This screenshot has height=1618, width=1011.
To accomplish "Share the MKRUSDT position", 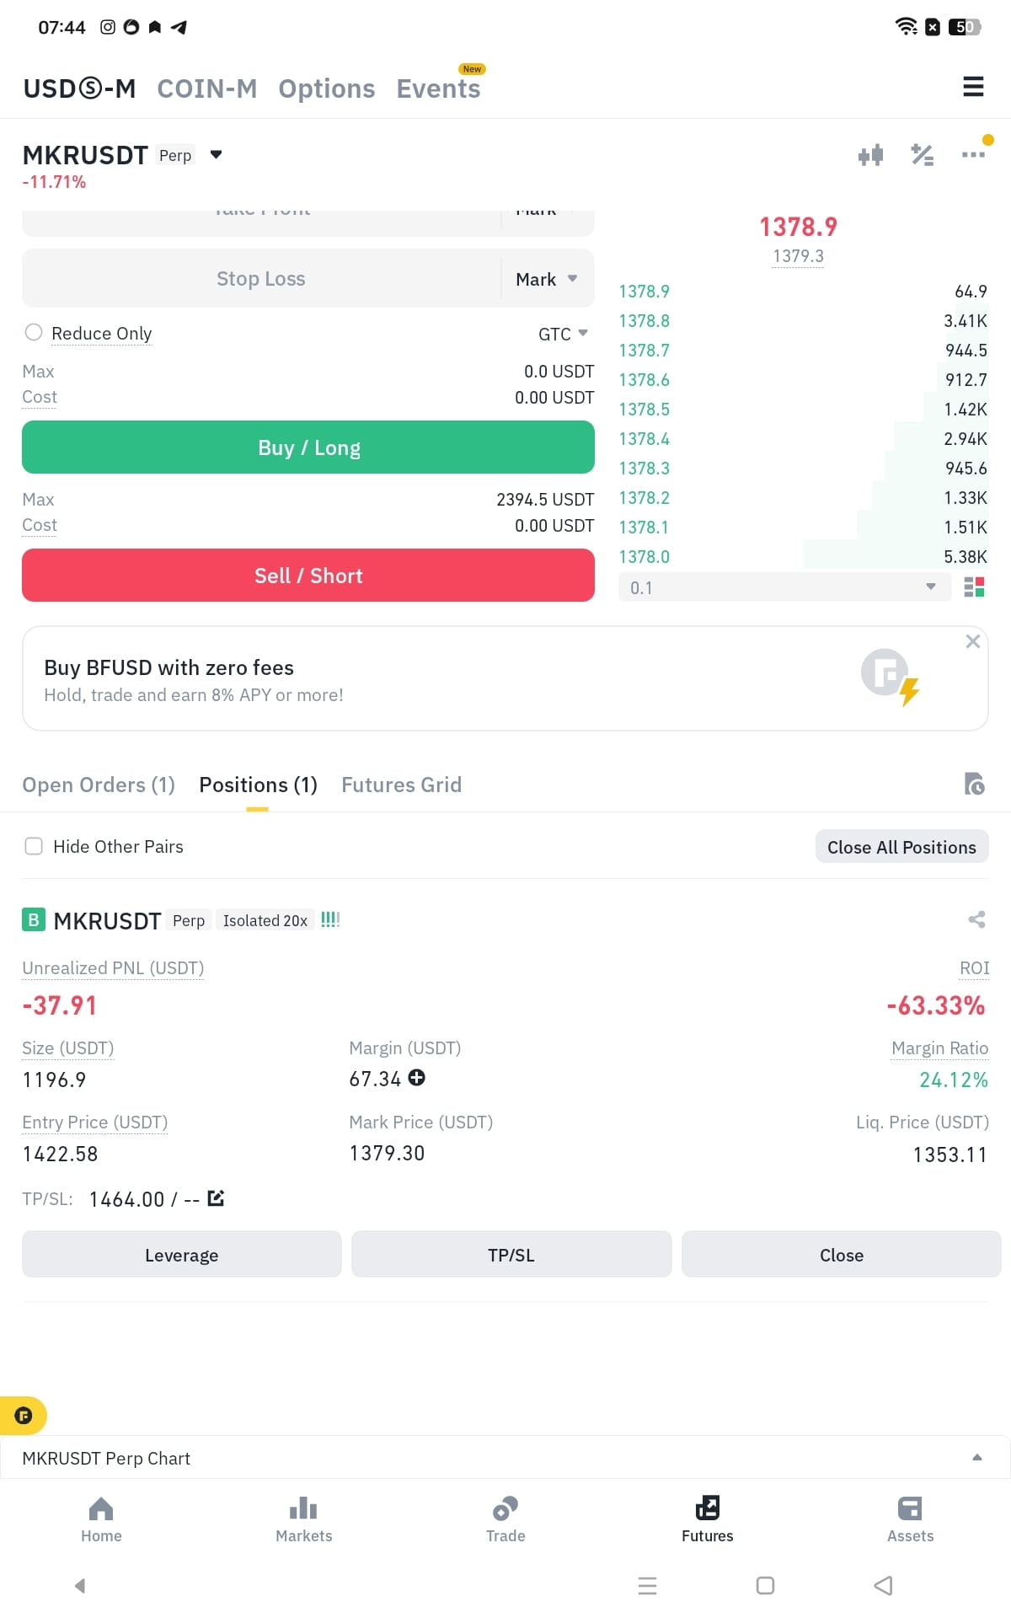I will [x=976, y=919].
